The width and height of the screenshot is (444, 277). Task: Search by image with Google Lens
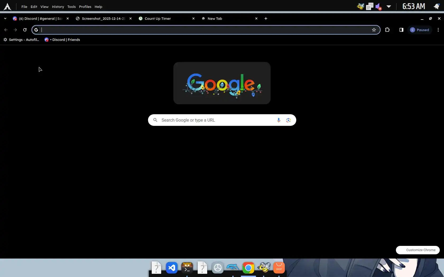click(x=288, y=120)
